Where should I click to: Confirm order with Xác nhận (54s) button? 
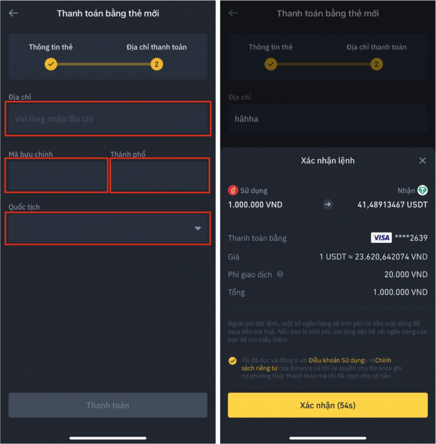tap(328, 405)
